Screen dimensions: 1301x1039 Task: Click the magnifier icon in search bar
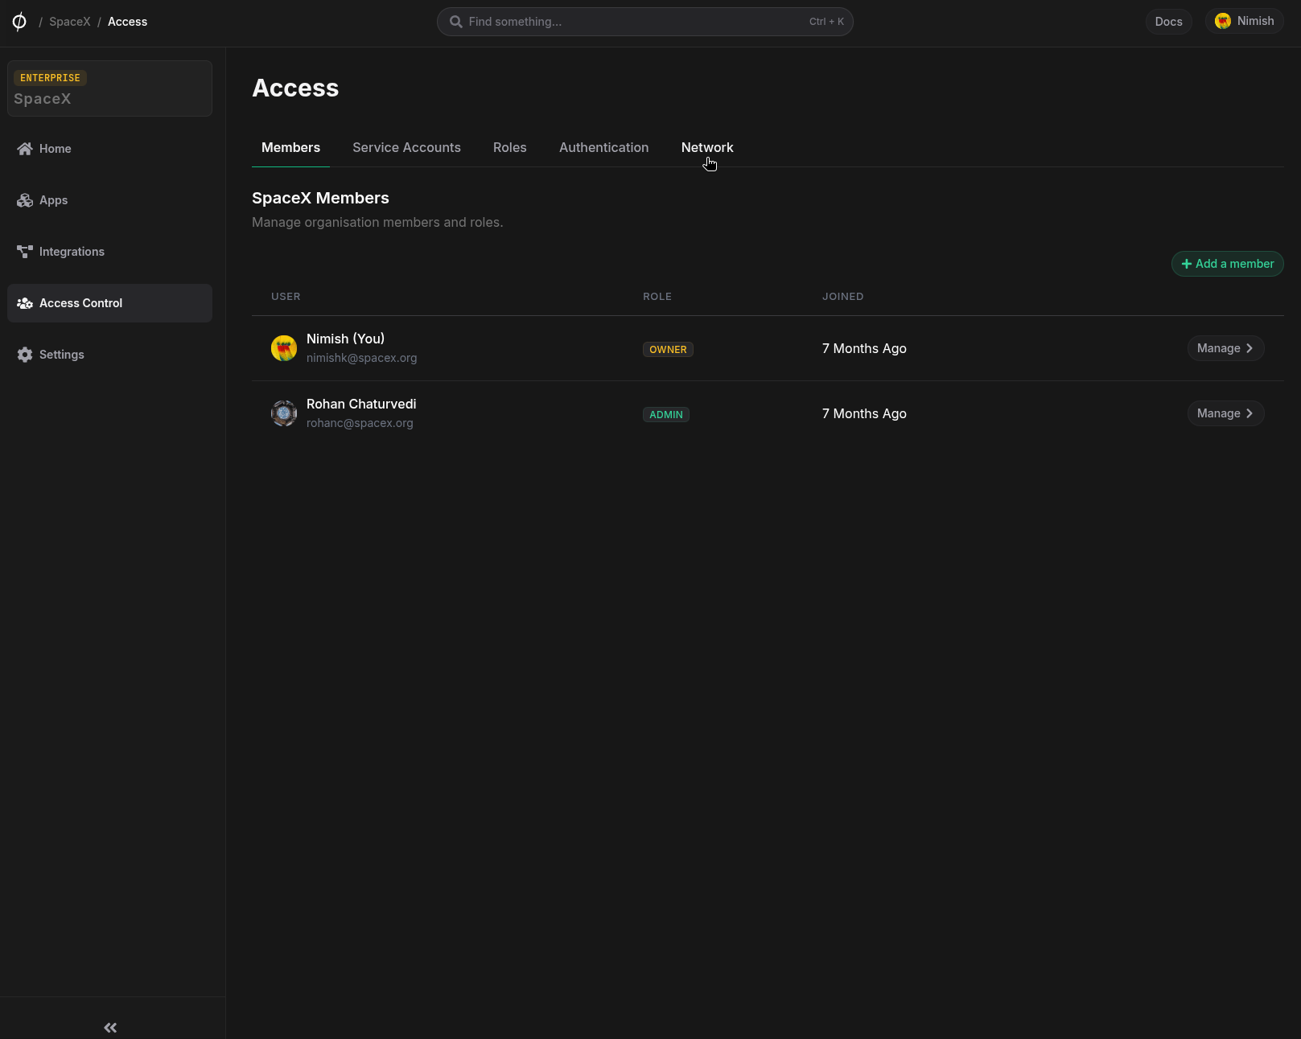455,22
